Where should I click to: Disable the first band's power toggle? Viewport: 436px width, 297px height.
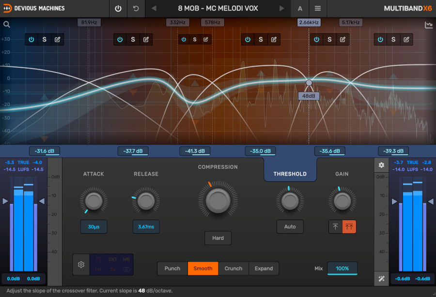31,39
